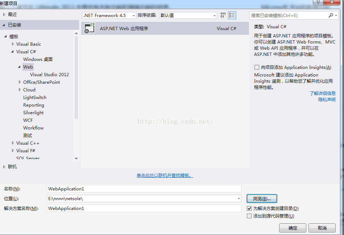Check add to source control option
This screenshot has width=344, height=235.
click(x=249, y=216)
